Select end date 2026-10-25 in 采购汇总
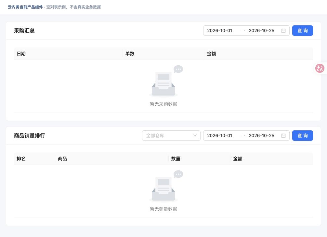Screen dimensions: 327x237 [x=262, y=31]
